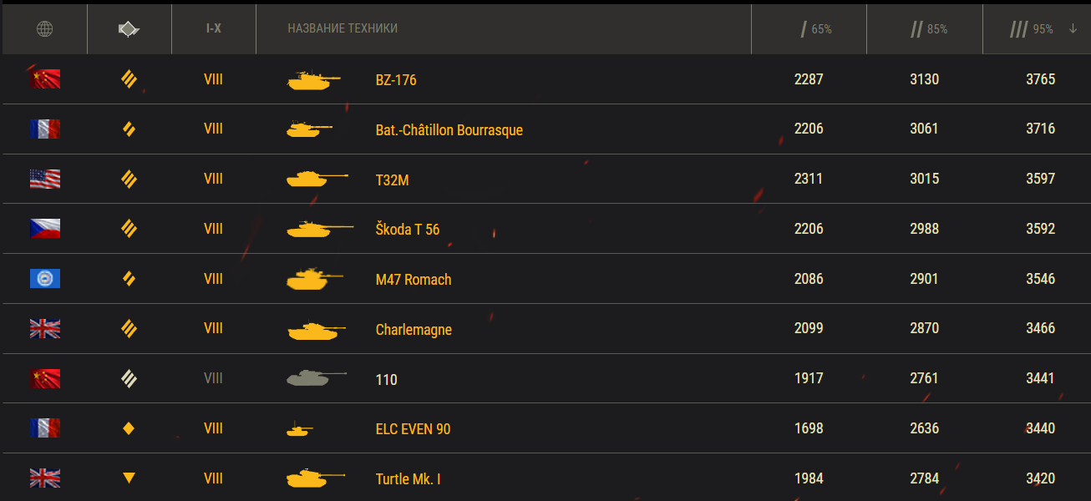1091x501 pixels.
Task: Select the 110 tank name
Action: click(x=386, y=380)
